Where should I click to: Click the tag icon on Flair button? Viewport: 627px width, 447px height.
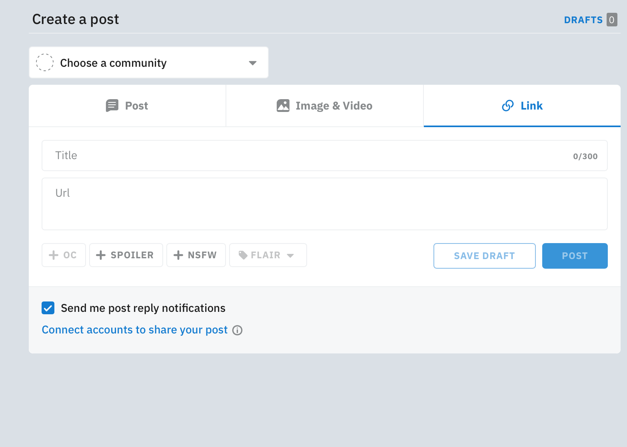pyautogui.click(x=243, y=255)
